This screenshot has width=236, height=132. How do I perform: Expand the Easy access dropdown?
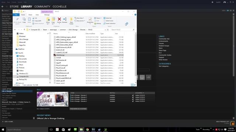tap(80, 21)
